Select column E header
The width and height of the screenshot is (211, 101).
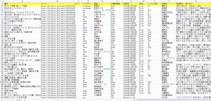[x=102, y=1]
